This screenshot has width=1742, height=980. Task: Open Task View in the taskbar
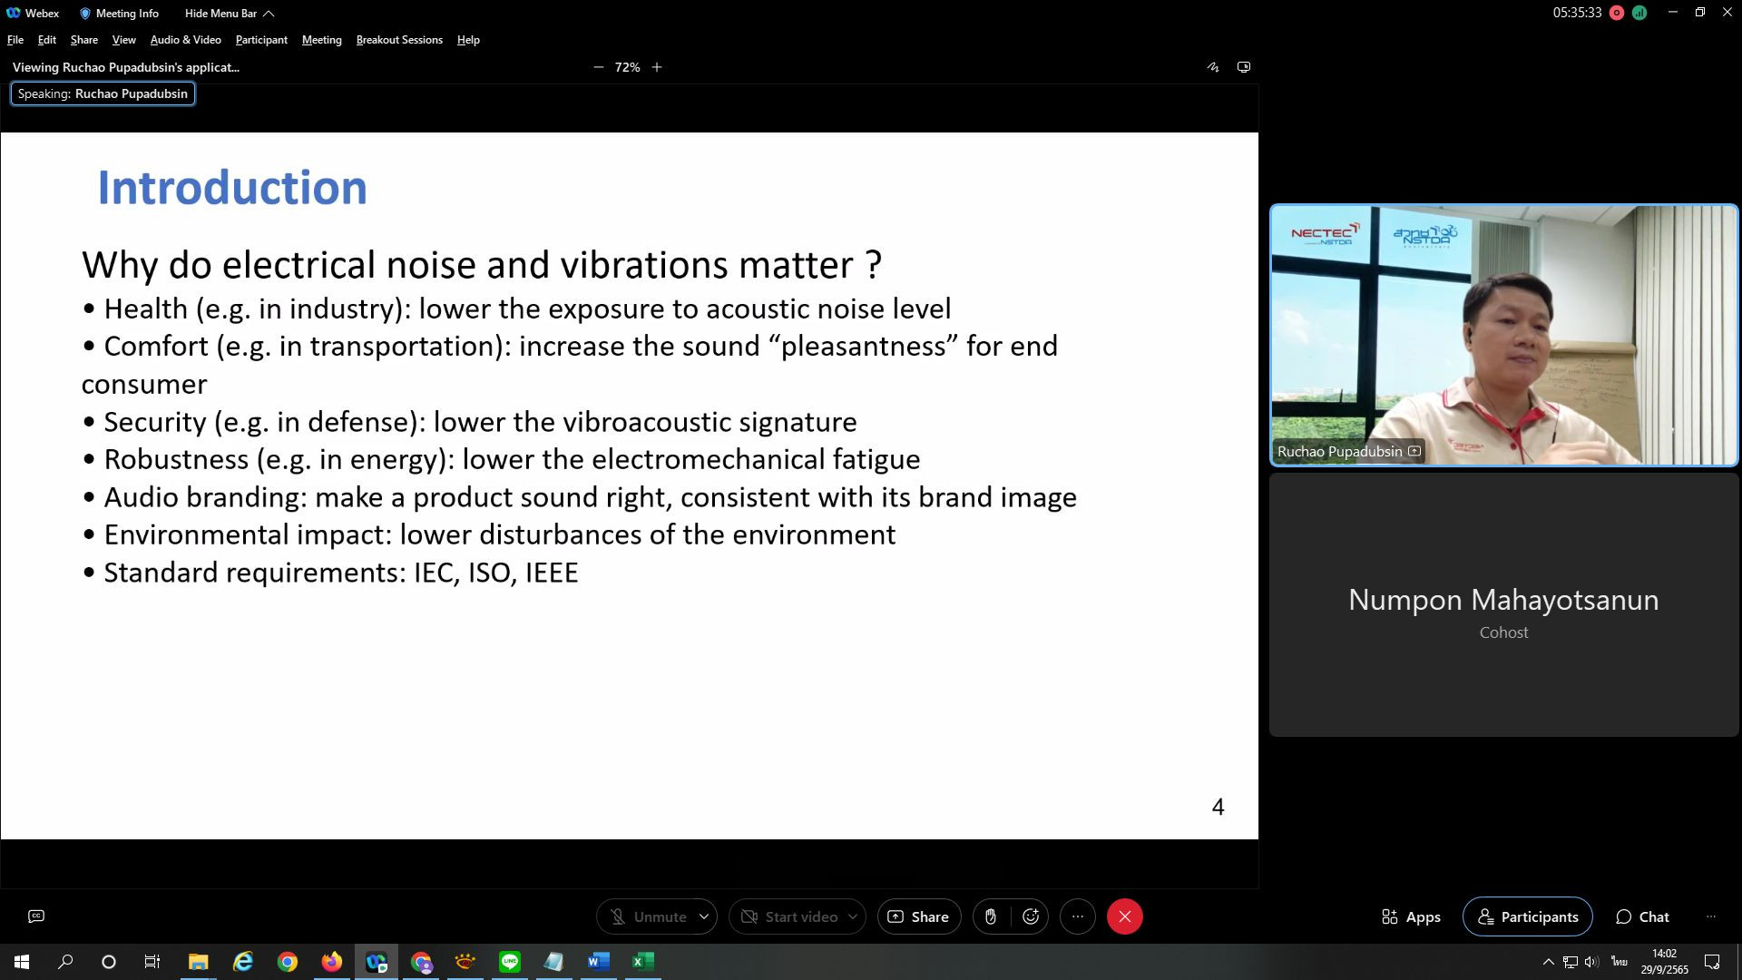coord(152,962)
